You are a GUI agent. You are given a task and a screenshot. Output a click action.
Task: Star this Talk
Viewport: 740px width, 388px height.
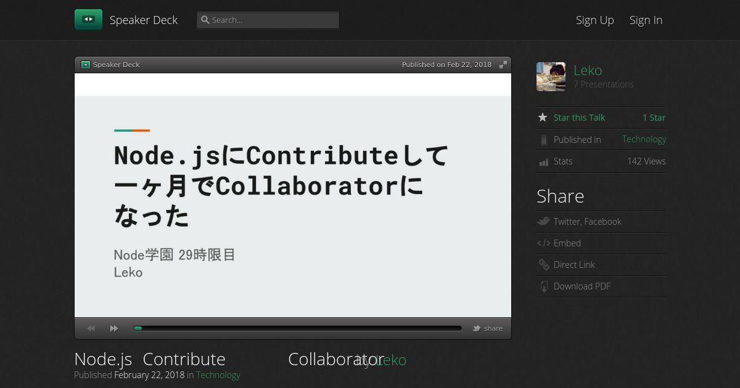579,118
